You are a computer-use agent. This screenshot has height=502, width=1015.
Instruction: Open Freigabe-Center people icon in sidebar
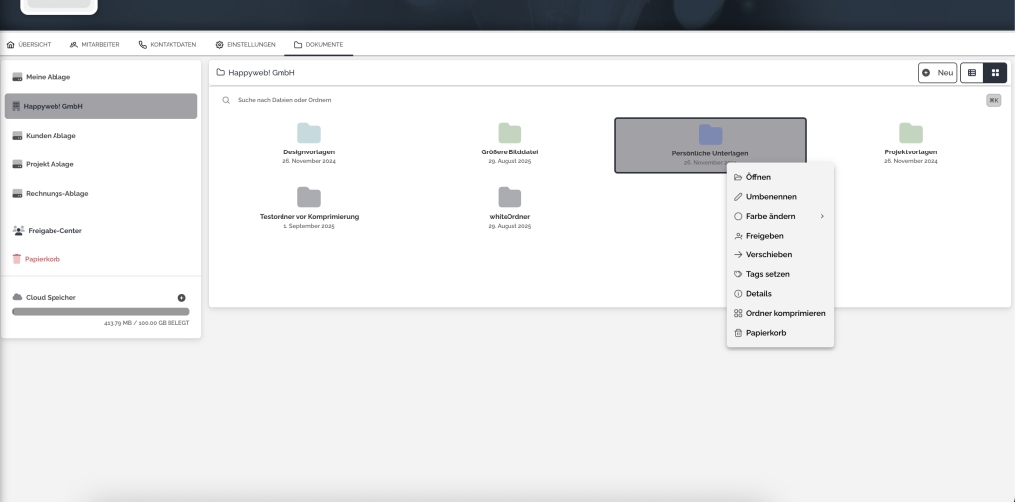click(18, 231)
